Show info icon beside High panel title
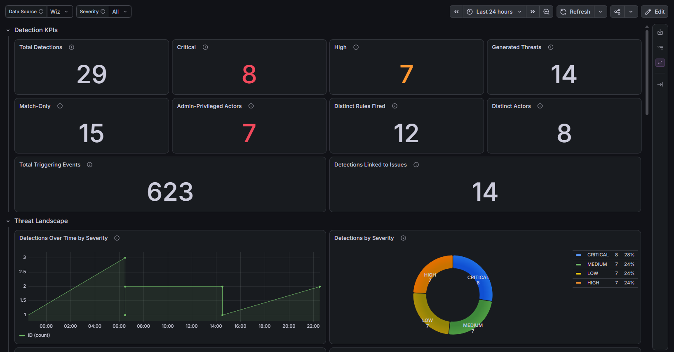 [x=356, y=47]
